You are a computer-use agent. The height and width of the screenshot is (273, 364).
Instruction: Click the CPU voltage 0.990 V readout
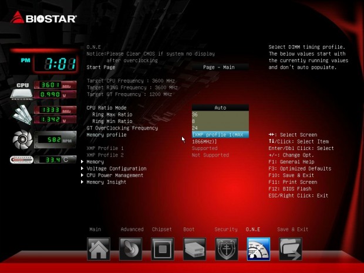click(55, 94)
